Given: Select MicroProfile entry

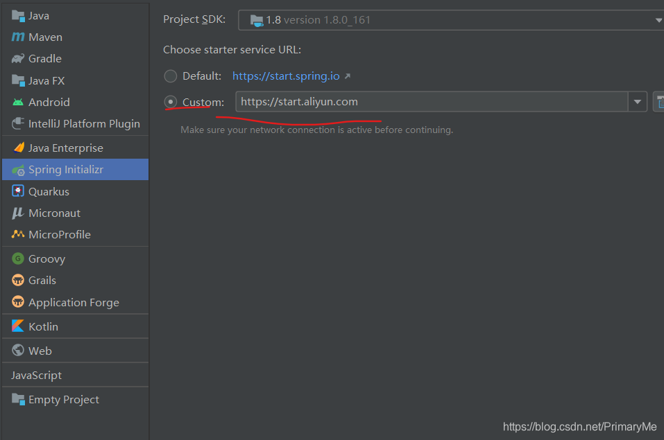Looking at the screenshot, I should pyautogui.click(x=76, y=234).
